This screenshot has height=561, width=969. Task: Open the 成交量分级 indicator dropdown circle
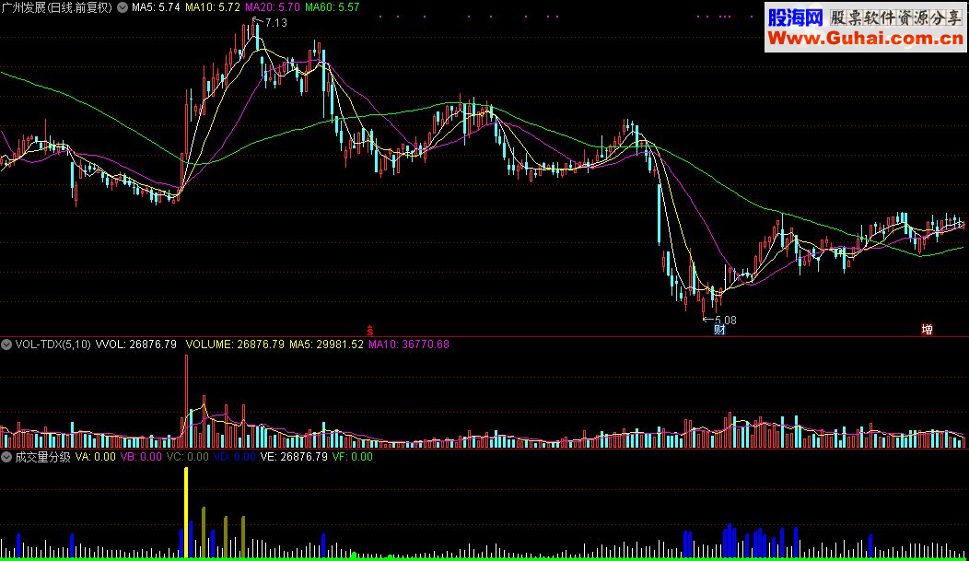[6, 457]
